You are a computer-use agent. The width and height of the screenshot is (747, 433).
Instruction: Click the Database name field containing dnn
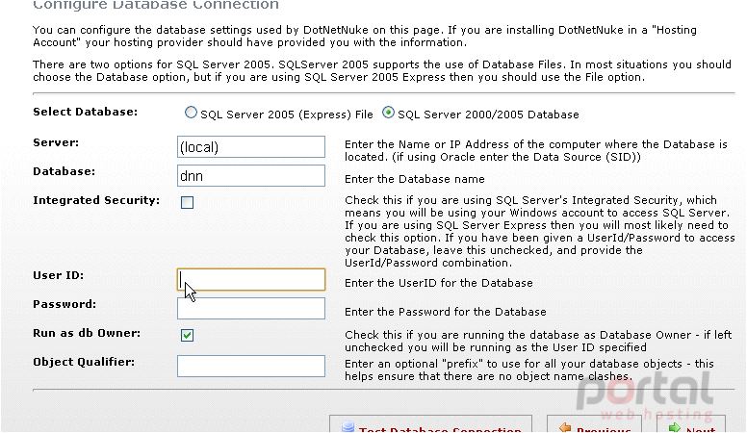(251, 176)
